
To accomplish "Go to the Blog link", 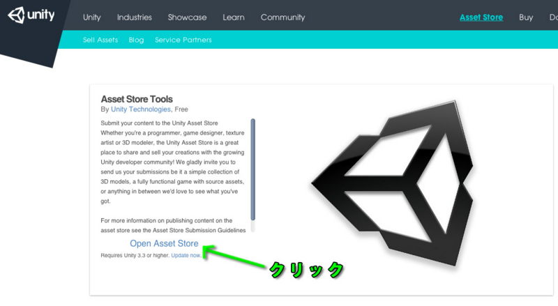I will [136, 40].
